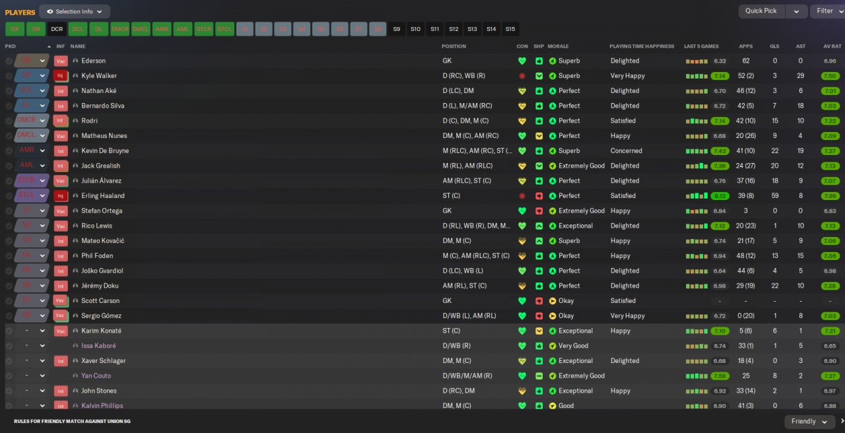This screenshot has height=433, width=845.
Task: Select the S9 substitute tab
Action: (397, 29)
